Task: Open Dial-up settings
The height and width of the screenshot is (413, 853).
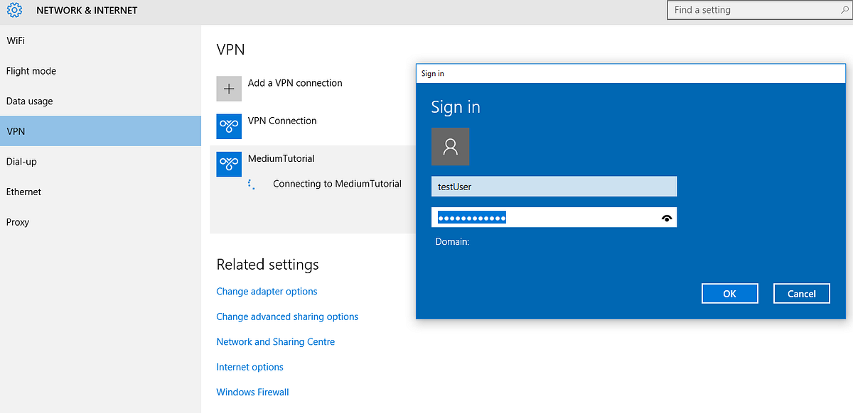Action: click(x=100, y=161)
